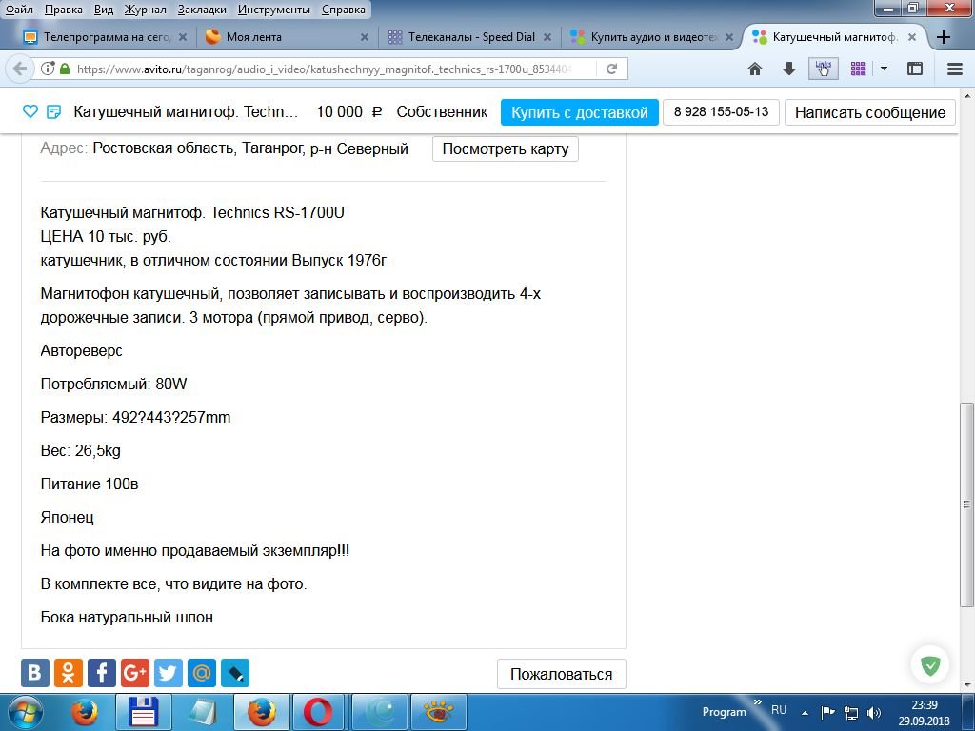Open floppy disk save app in taskbar
975x731 pixels.
tap(143, 712)
